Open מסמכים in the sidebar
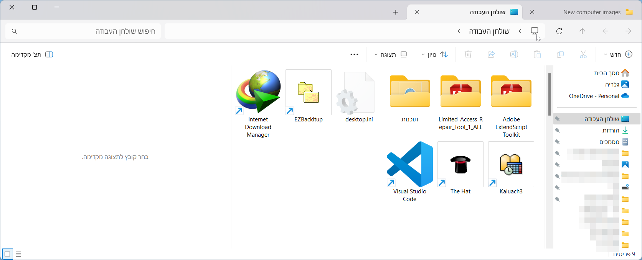The width and height of the screenshot is (642, 260). click(x=614, y=142)
